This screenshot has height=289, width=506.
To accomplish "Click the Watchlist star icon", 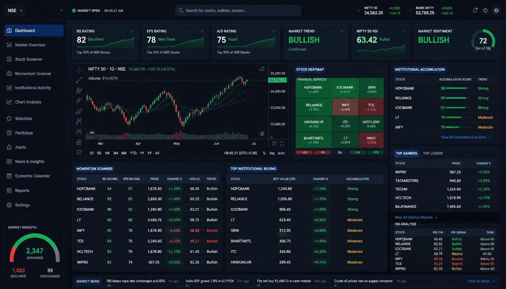I will click(9, 119).
